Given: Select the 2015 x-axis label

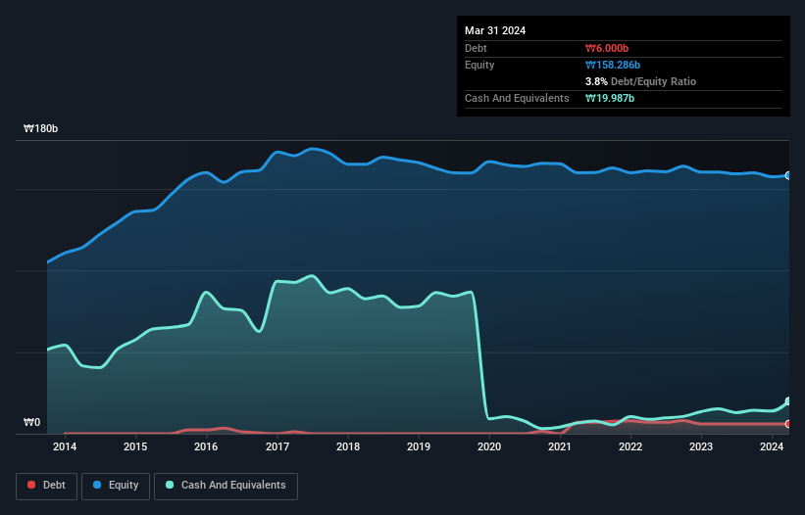Looking at the screenshot, I should [x=135, y=446].
